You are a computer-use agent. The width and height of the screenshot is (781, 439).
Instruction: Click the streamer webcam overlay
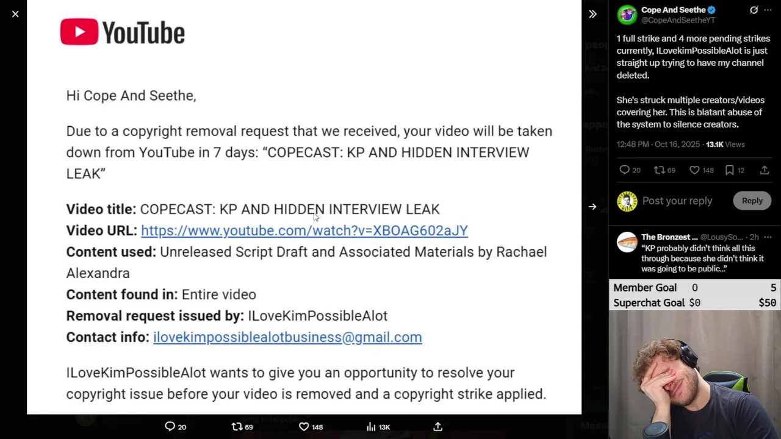click(x=695, y=374)
